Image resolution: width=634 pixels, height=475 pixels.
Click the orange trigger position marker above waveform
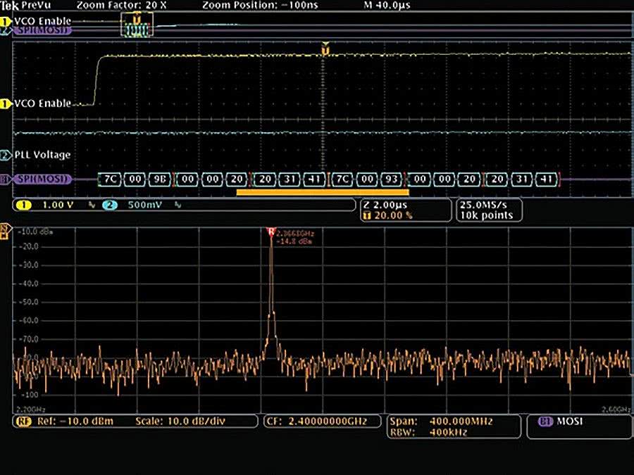click(325, 49)
